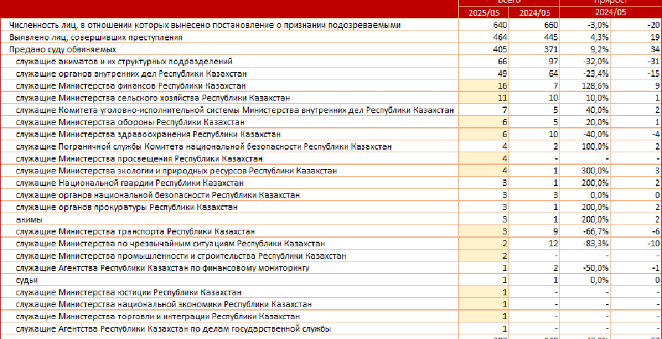Select the -50,0% cell for financial monitoring agency
The width and height of the screenshot is (662, 339).
coord(597,269)
